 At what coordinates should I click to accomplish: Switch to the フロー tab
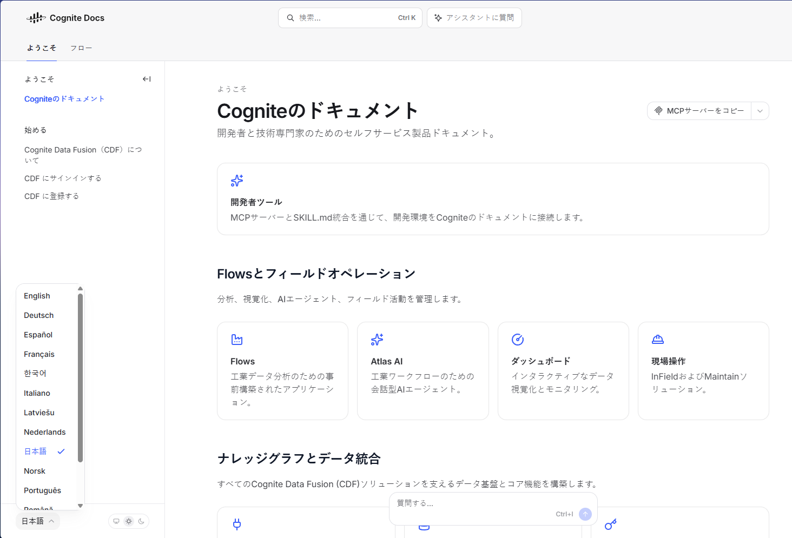pyautogui.click(x=81, y=48)
